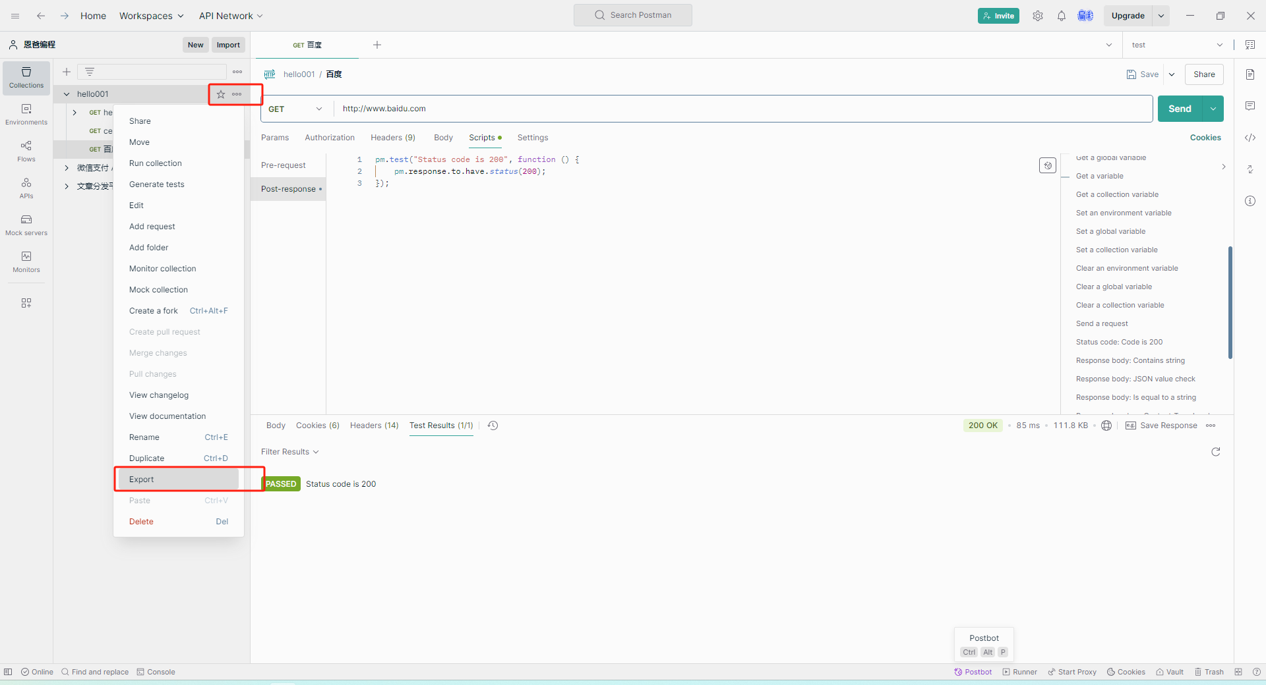Open the GET method dropdown
The height and width of the screenshot is (685, 1266).
[296, 109]
